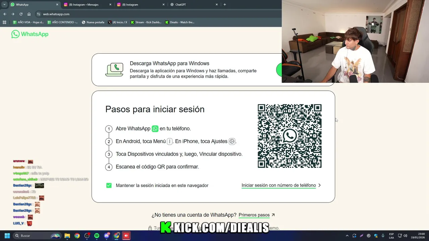Open the network status tray icon

(x=400, y=236)
